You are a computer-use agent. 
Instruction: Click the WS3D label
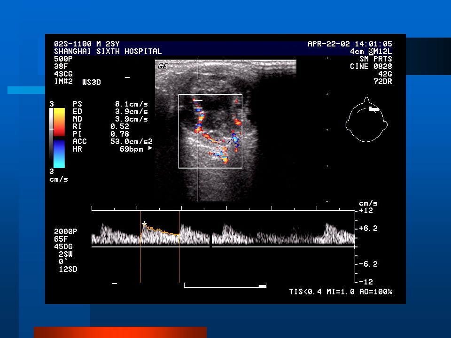(x=92, y=82)
